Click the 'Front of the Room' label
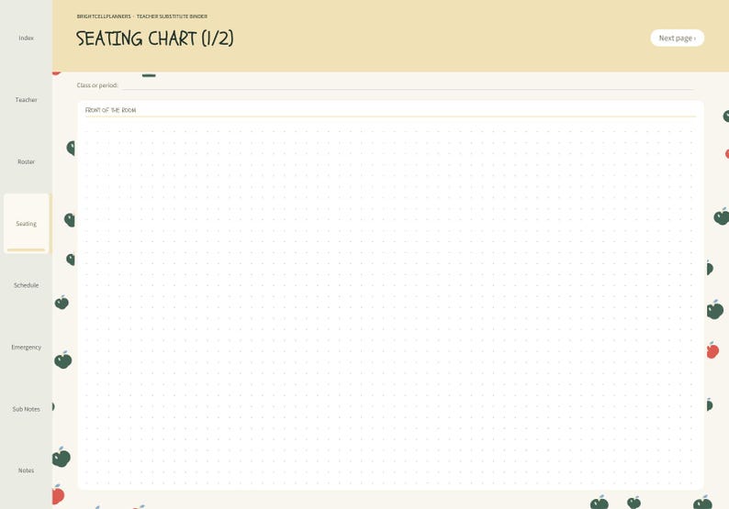The height and width of the screenshot is (509, 729). click(x=111, y=110)
